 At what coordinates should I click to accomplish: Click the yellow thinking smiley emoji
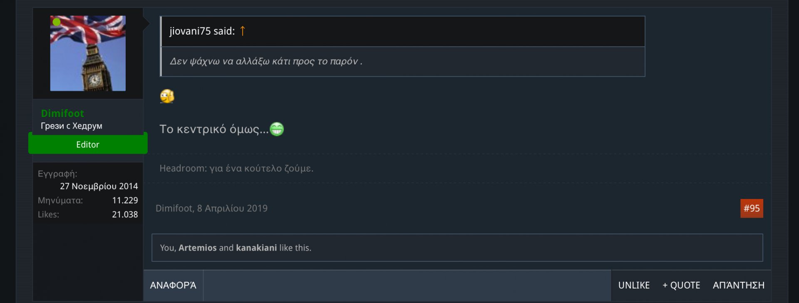point(167,96)
